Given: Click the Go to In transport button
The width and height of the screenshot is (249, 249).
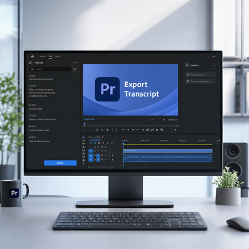Looking at the screenshot, I should click(123, 129).
